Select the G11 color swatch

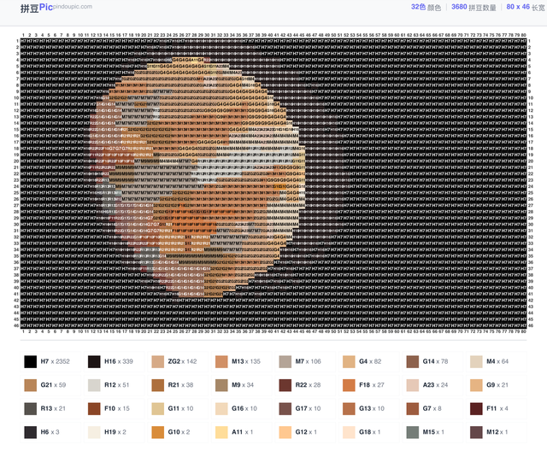point(157,409)
